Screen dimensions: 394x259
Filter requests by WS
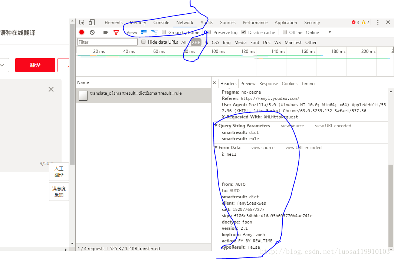(x=278, y=42)
